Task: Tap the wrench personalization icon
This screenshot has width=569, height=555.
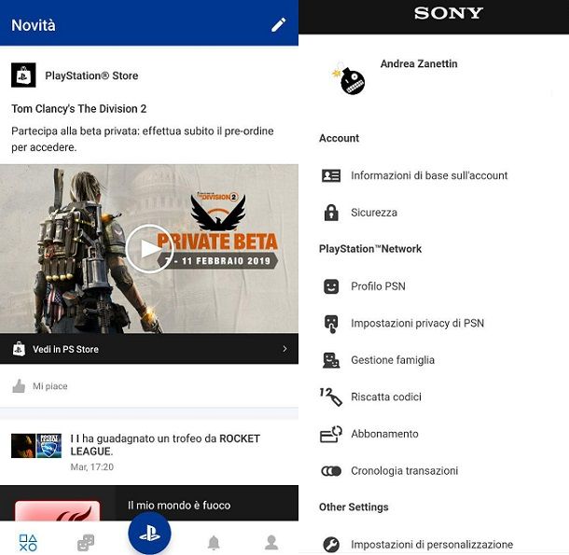Action: coord(331,545)
